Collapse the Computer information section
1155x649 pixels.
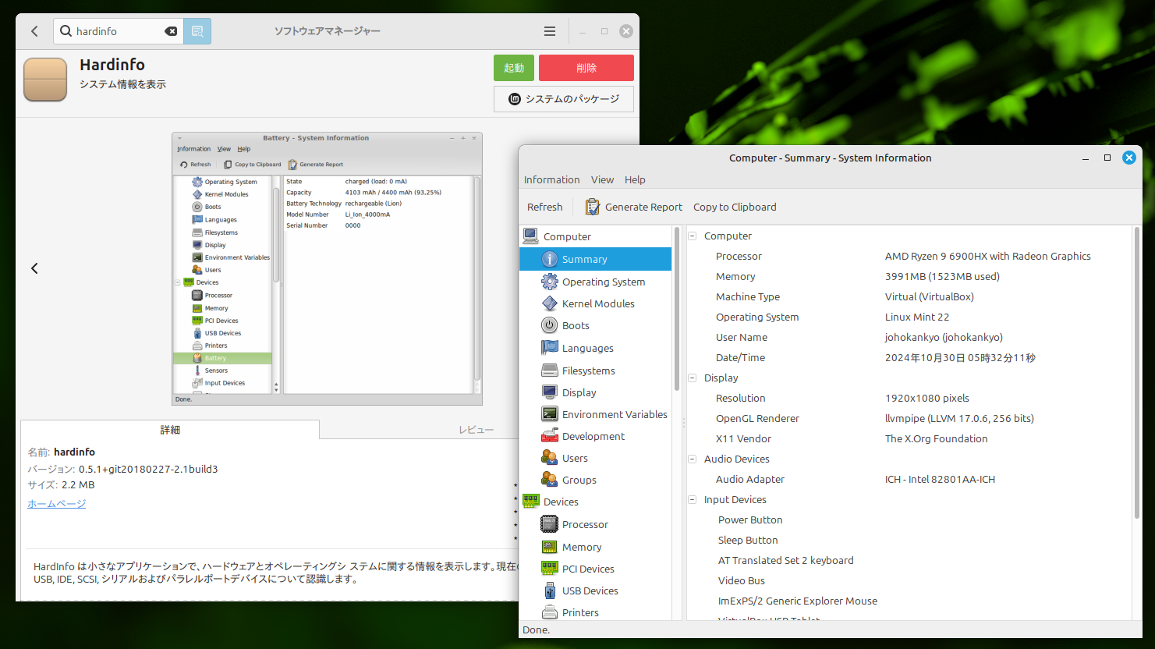coord(691,236)
